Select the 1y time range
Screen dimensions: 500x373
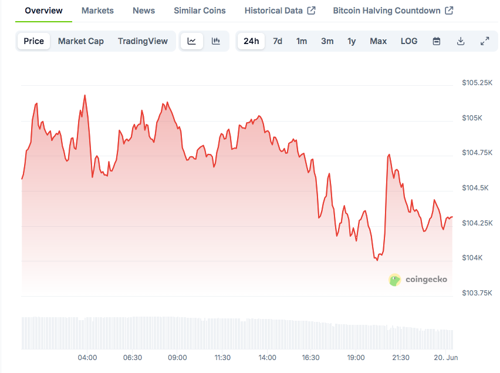pyautogui.click(x=352, y=41)
